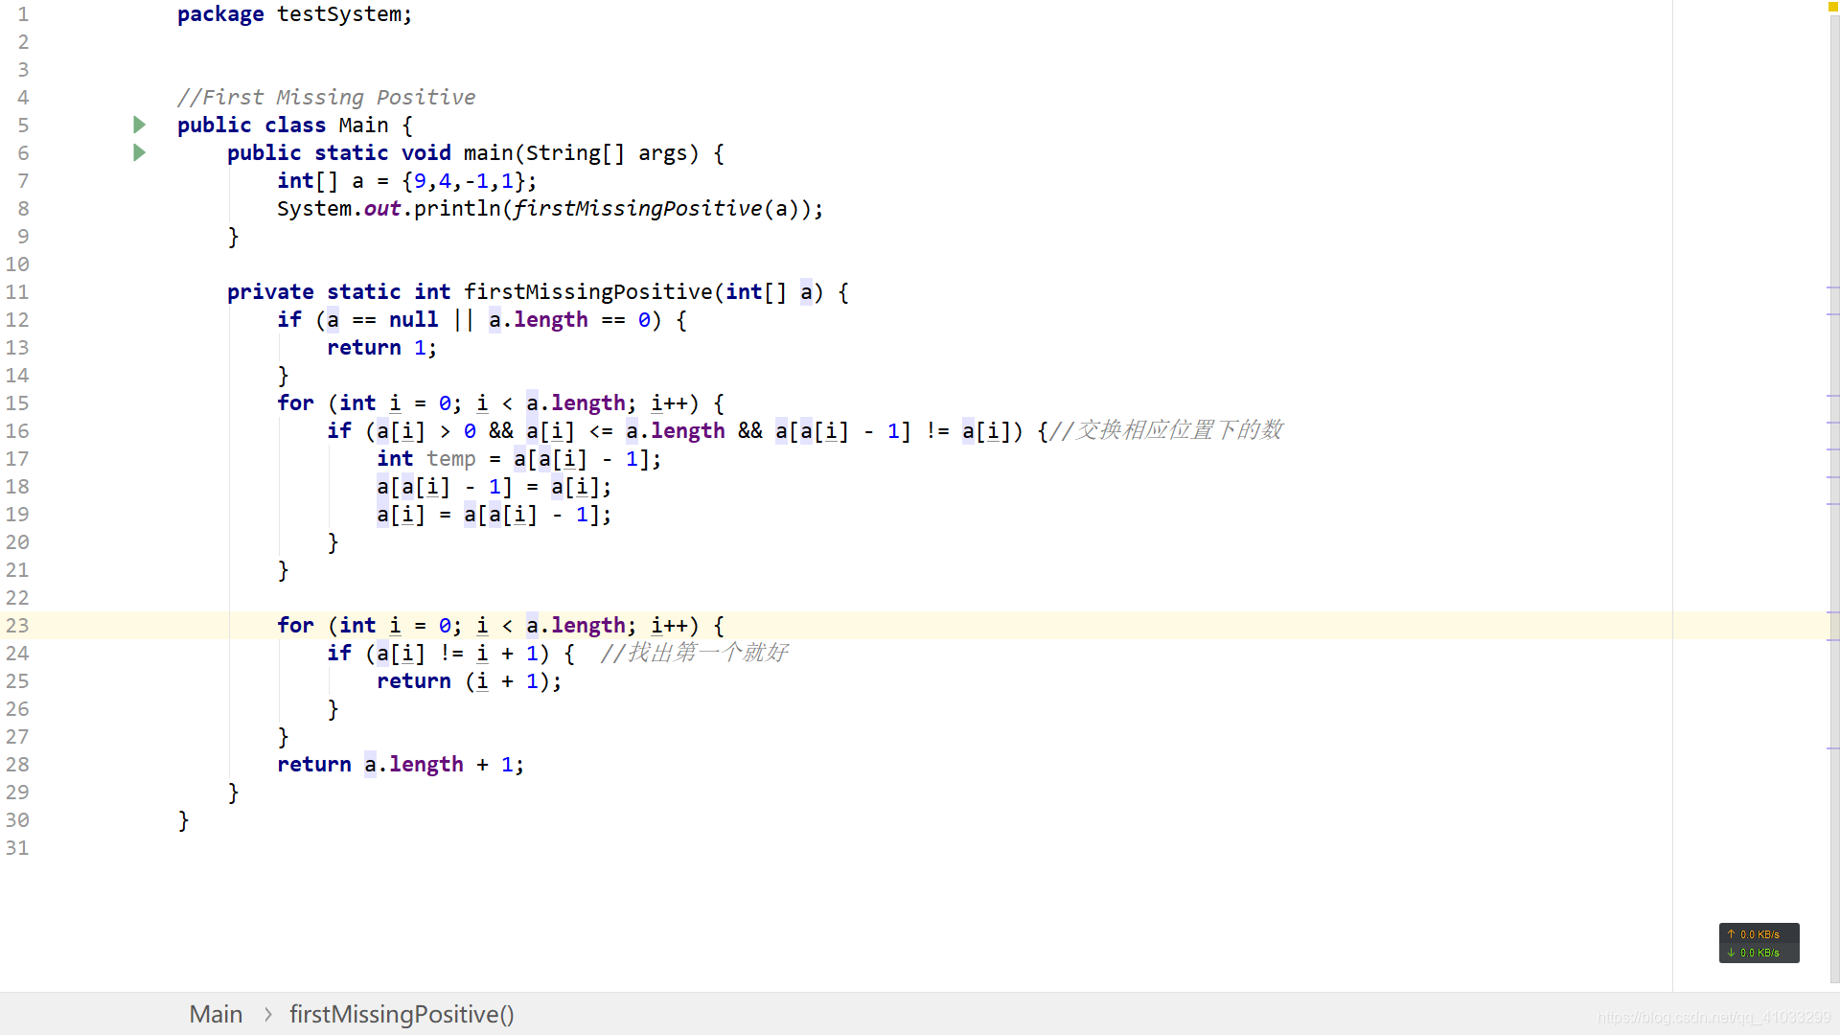Click 'int temp' declaration on line 17
This screenshot has width=1840, height=1035.
point(425,459)
